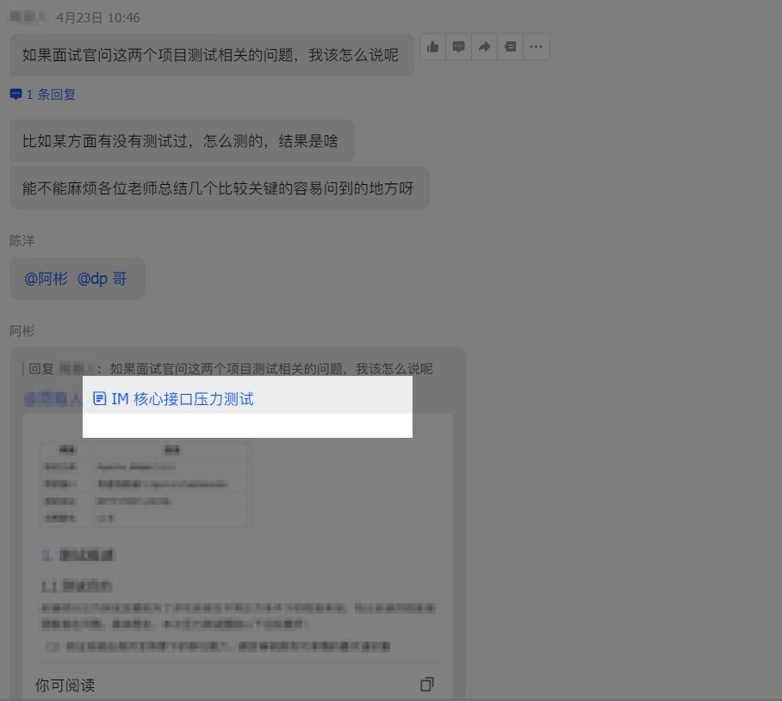Select first message '如果面试官问这两个项目测试相关的问题'
Screen dimensions: 782x701
point(212,55)
